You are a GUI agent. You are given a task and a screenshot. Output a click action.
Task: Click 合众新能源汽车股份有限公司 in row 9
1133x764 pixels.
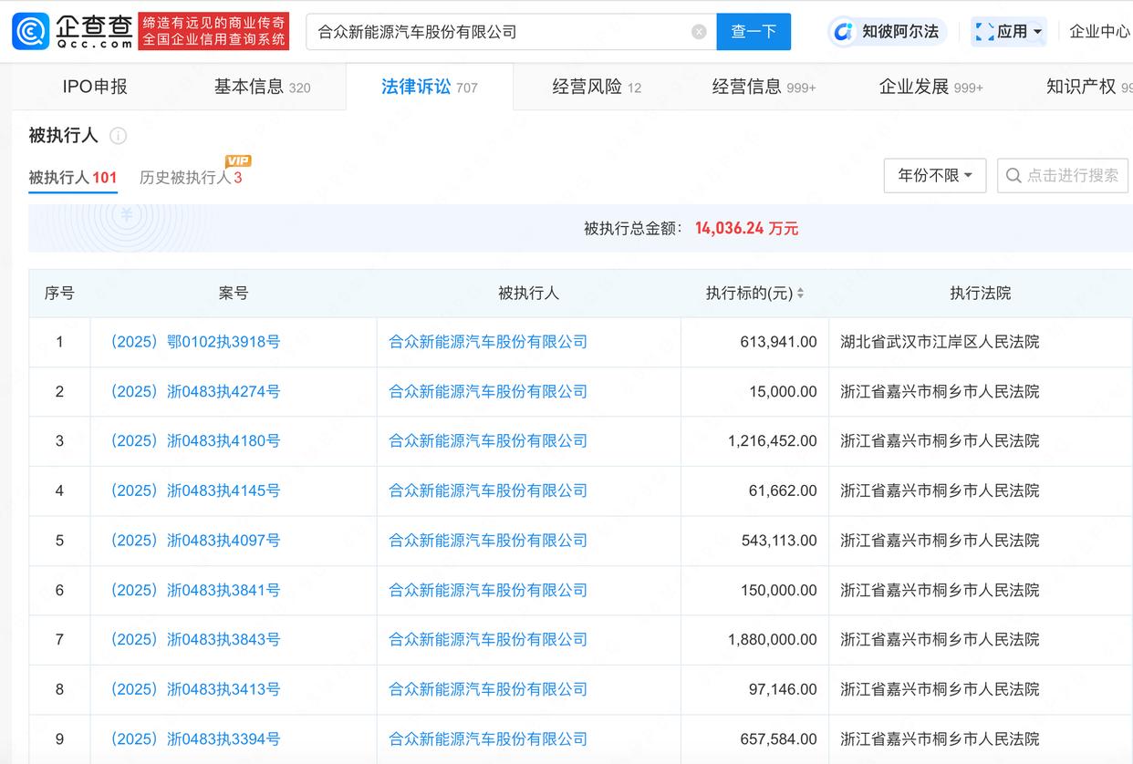488,738
